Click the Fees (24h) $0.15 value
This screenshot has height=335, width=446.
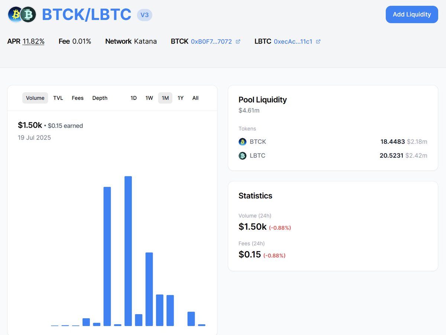[250, 254]
